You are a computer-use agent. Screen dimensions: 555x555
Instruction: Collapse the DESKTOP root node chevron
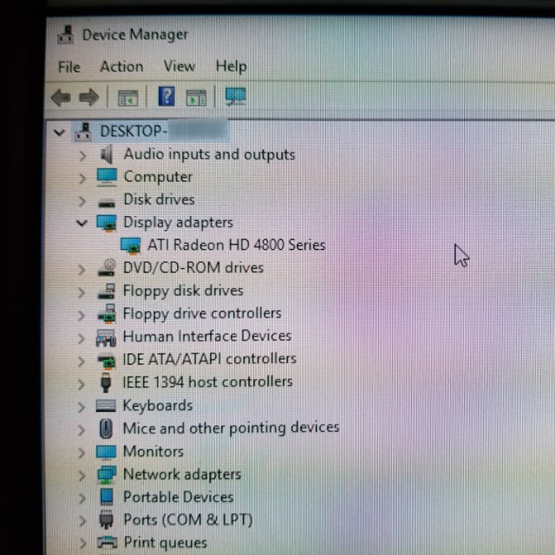point(59,133)
